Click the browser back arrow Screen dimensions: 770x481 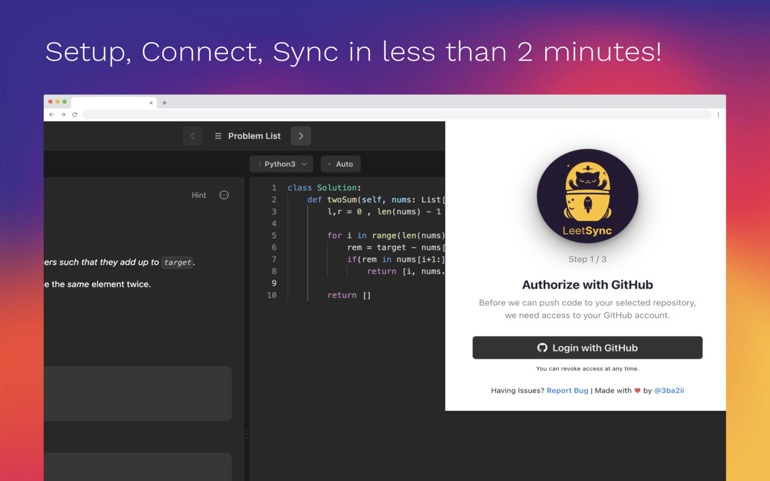pyautogui.click(x=51, y=114)
